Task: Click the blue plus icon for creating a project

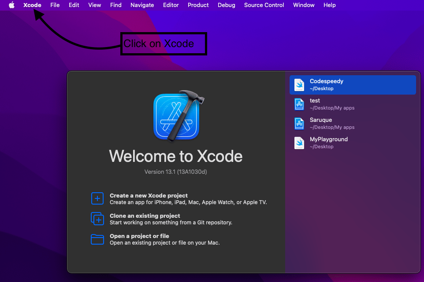Action: coord(97,198)
